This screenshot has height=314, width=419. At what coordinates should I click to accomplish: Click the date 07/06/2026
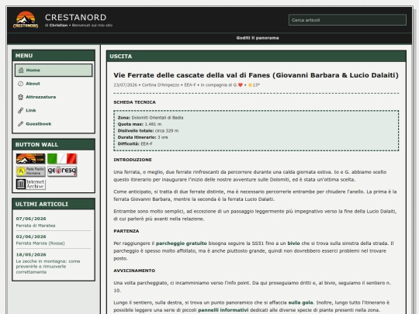[x=31, y=219]
